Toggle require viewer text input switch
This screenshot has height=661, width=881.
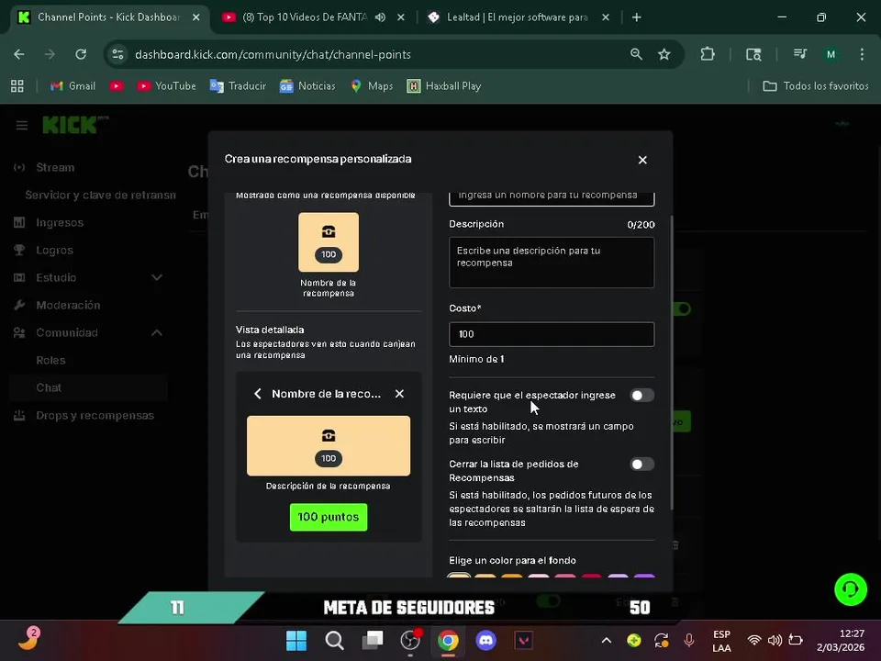coord(641,396)
